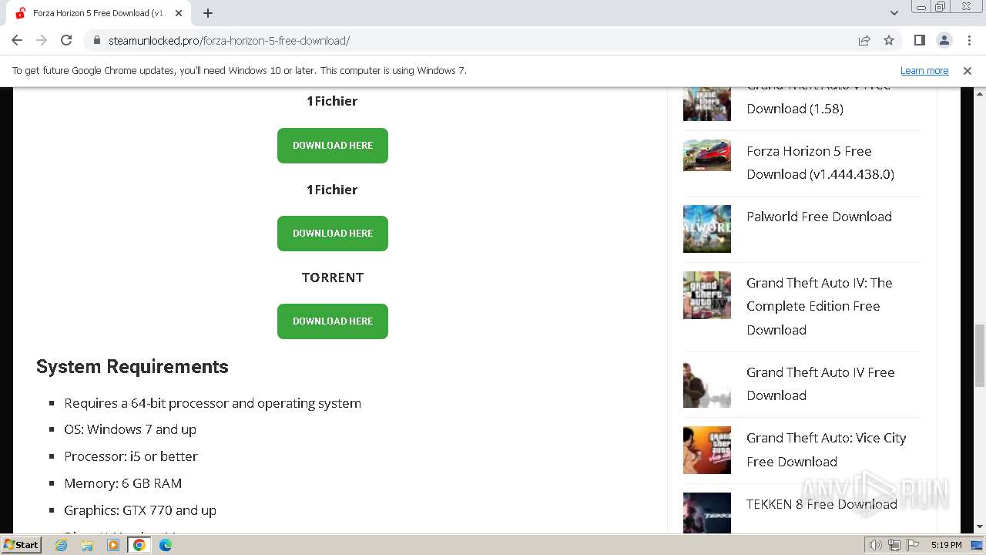
Task: Open a new tab
Action: click(208, 13)
